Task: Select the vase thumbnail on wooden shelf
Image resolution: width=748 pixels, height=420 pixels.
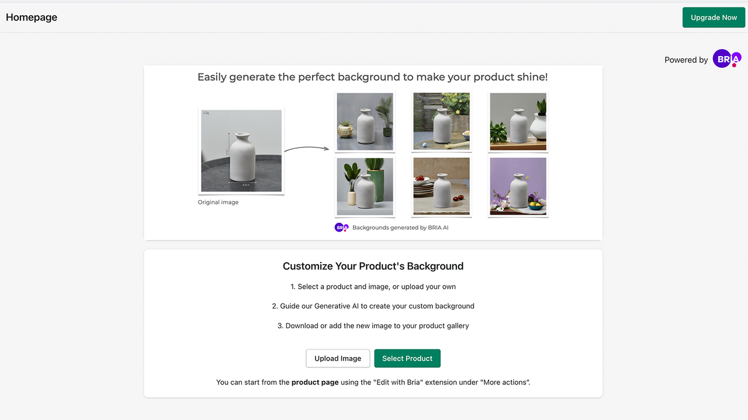Action: click(x=518, y=121)
